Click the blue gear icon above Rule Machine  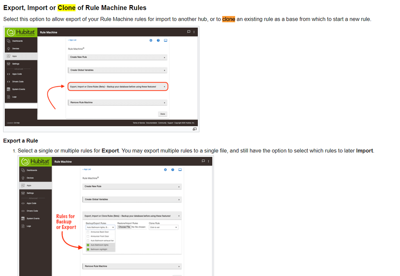tap(165, 169)
